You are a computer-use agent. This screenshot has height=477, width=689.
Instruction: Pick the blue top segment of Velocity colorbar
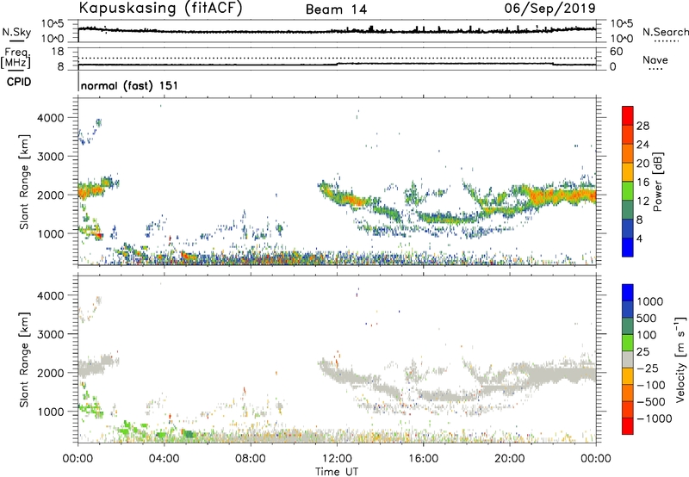tap(628, 293)
